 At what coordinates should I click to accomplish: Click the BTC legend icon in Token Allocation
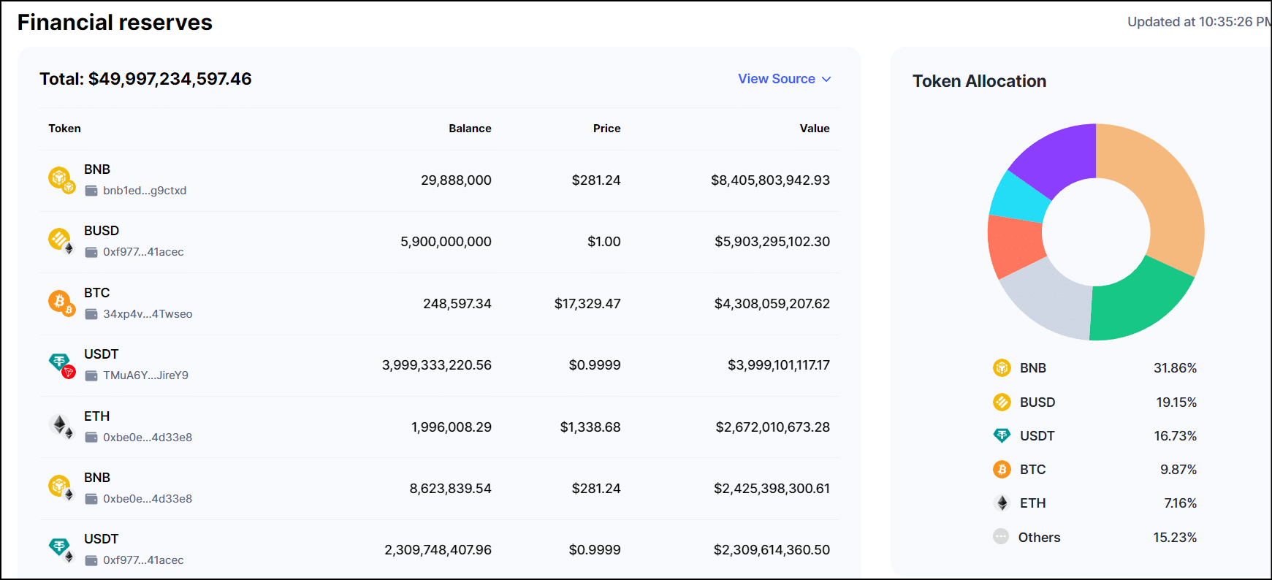click(1002, 469)
